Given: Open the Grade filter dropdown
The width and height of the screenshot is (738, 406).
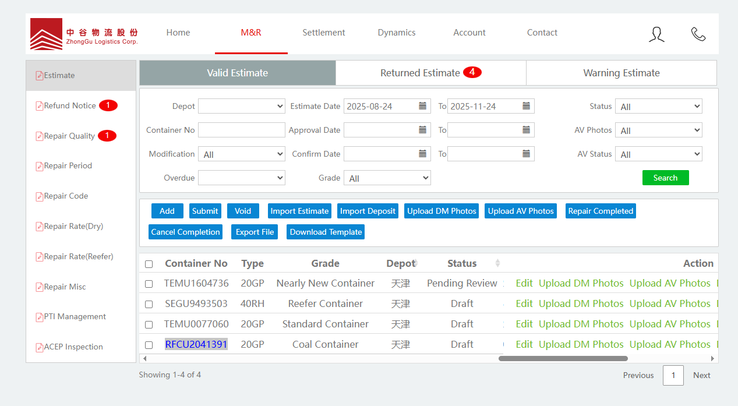Looking at the screenshot, I should tap(387, 178).
